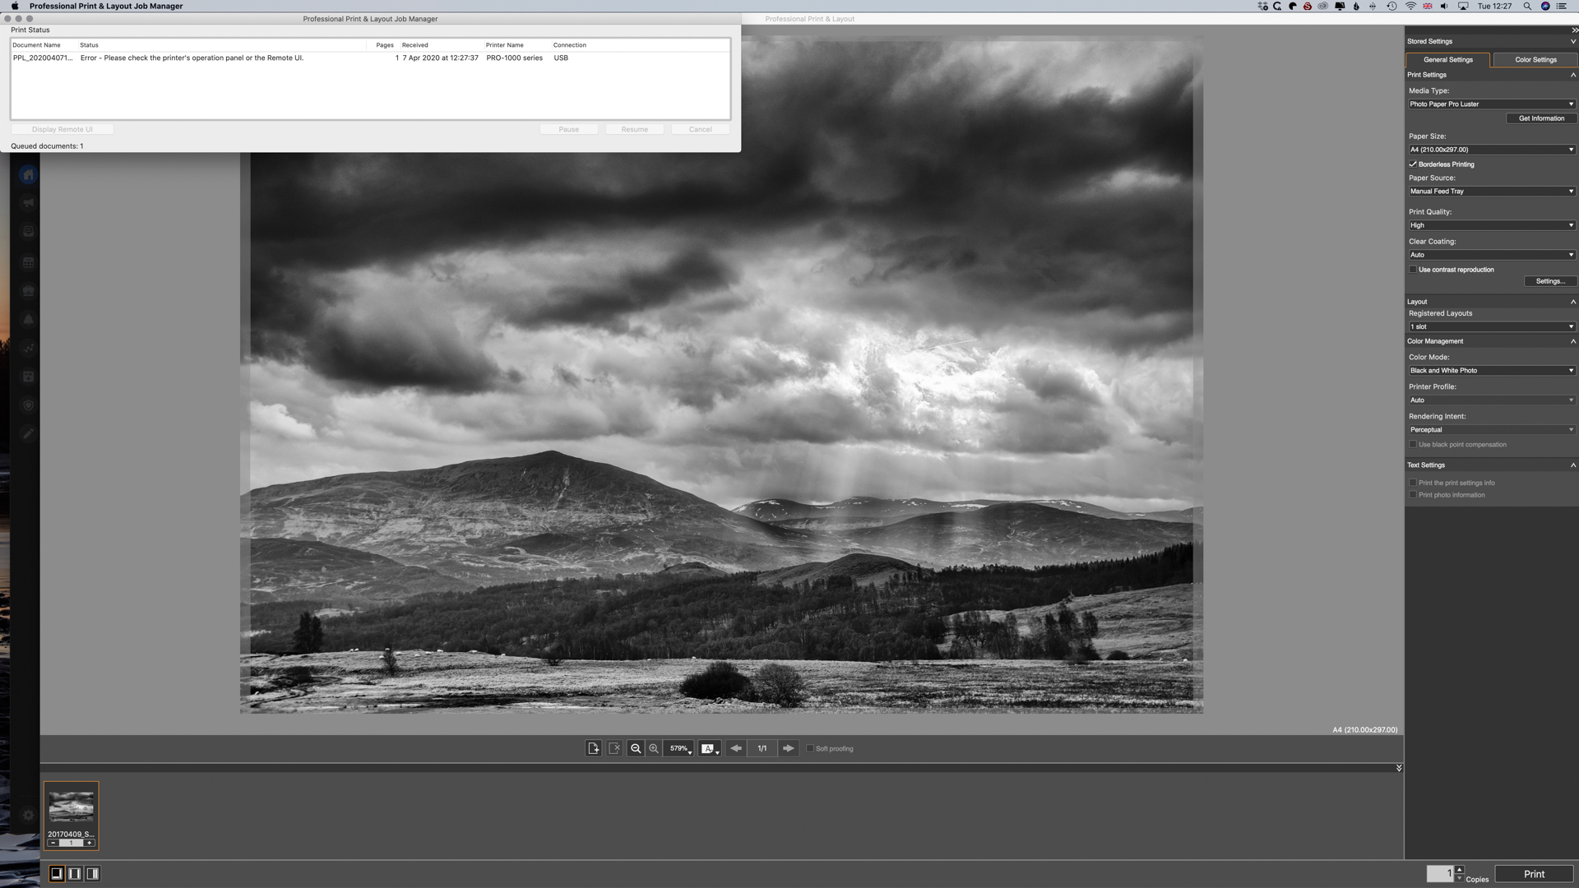
Task: Select third panel layout view icon
Action: [x=93, y=874]
